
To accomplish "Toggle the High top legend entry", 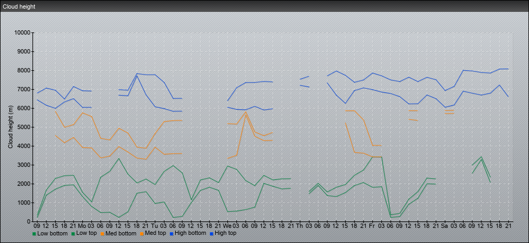I will coord(224,233).
